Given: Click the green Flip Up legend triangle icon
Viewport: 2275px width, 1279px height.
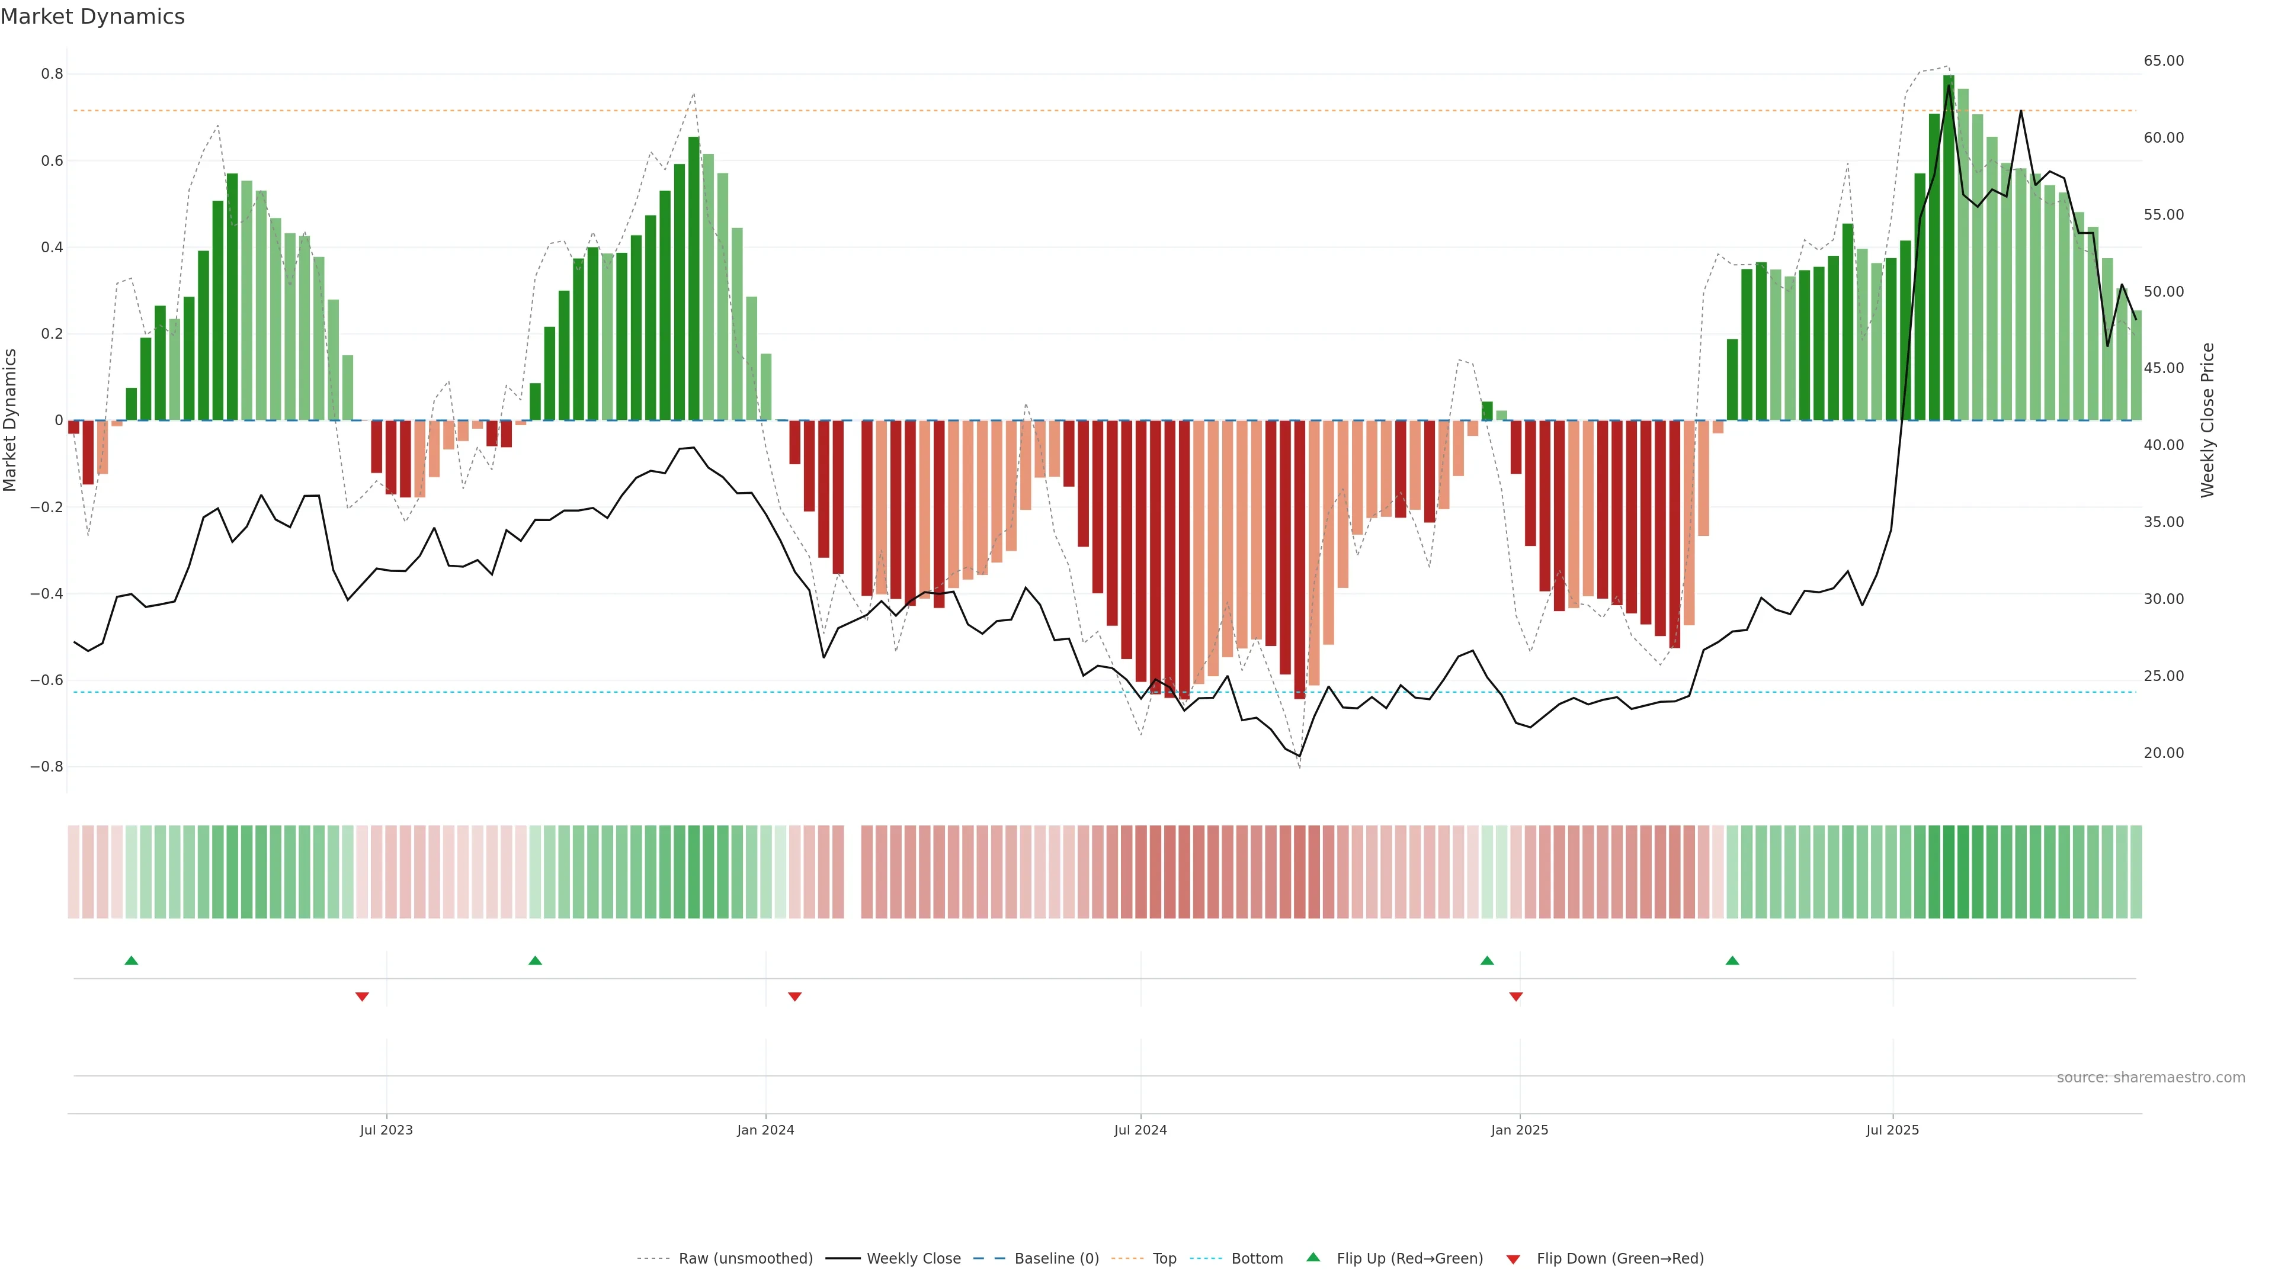Looking at the screenshot, I should [x=1313, y=1257].
